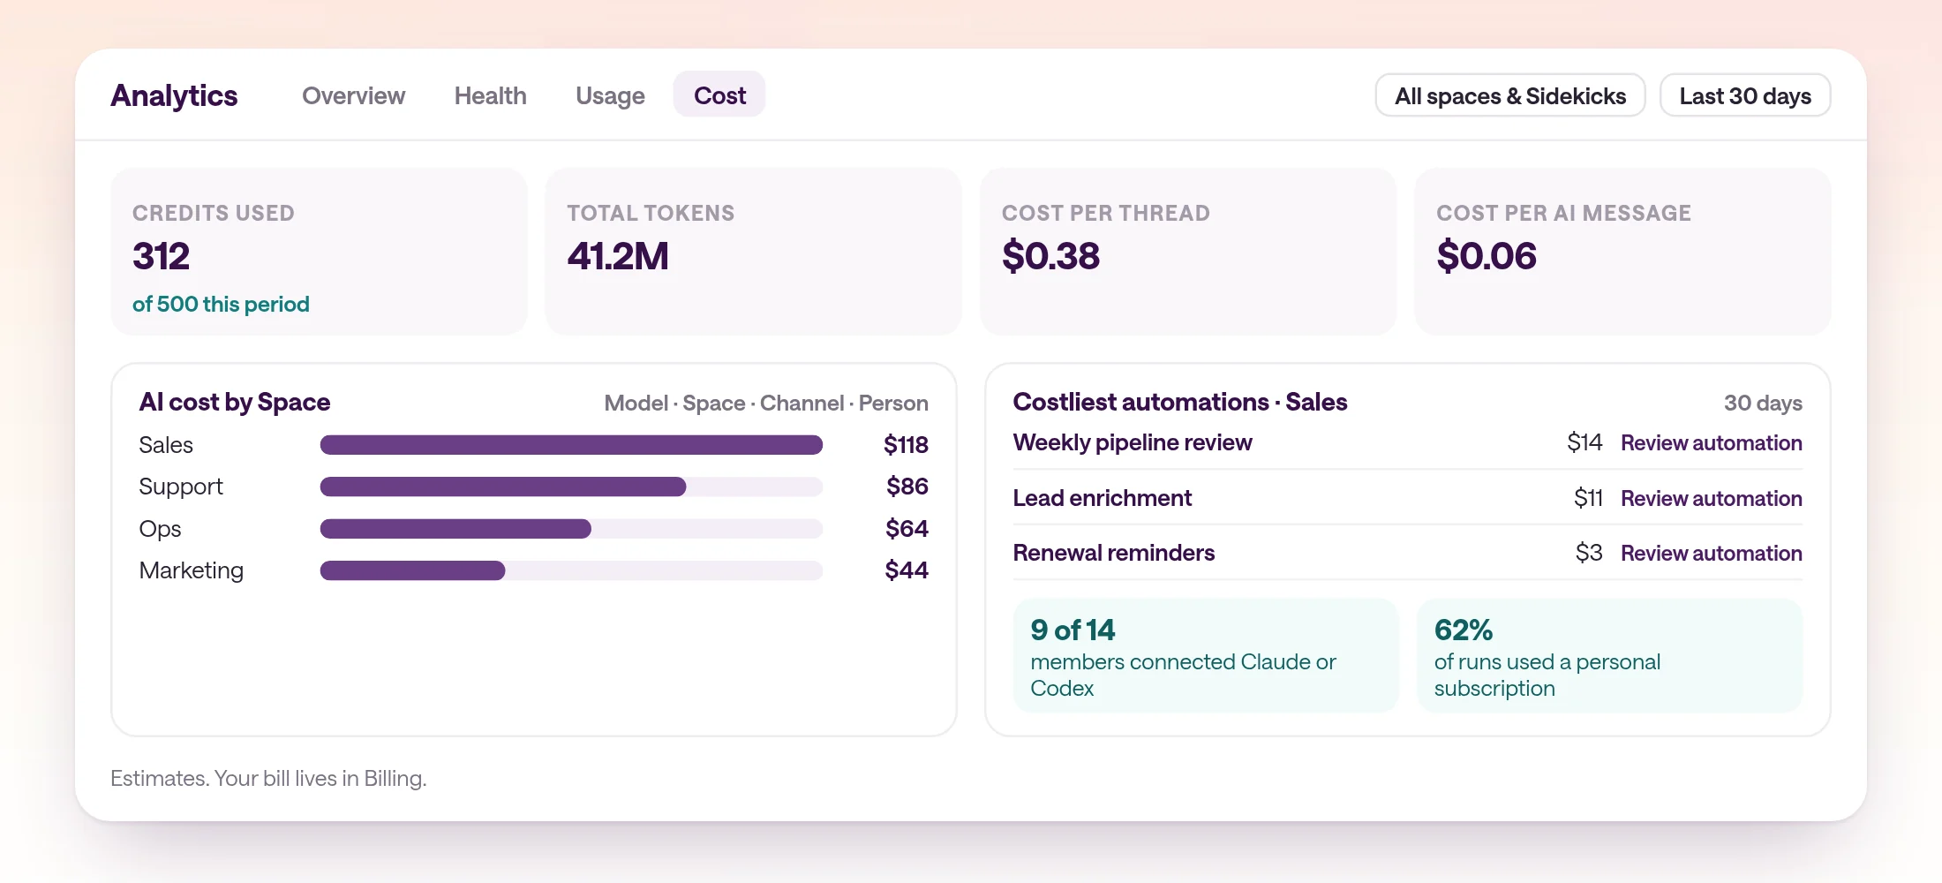Click the Sales cost bar
Viewport: 1942px width, 883px height.
571,445
